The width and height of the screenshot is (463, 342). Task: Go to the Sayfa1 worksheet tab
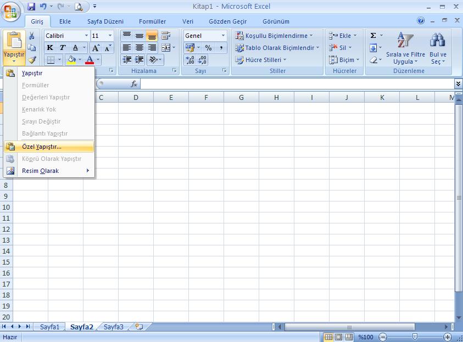pos(49,327)
